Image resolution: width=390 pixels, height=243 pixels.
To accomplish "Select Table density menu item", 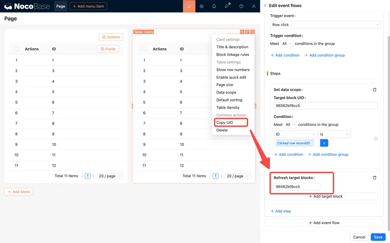I will click(228, 107).
